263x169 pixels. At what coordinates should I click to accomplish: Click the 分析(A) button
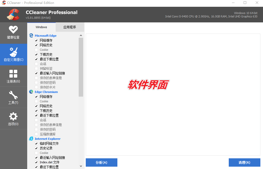(101, 162)
